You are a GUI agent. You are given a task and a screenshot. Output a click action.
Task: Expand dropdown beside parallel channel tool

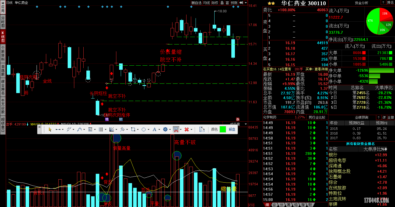[x=73, y=130]
